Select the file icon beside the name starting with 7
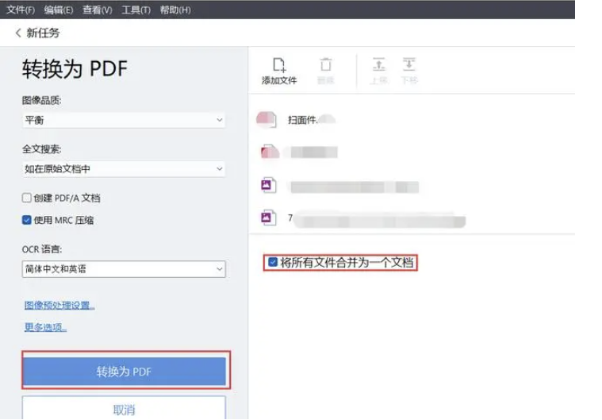 269,218
